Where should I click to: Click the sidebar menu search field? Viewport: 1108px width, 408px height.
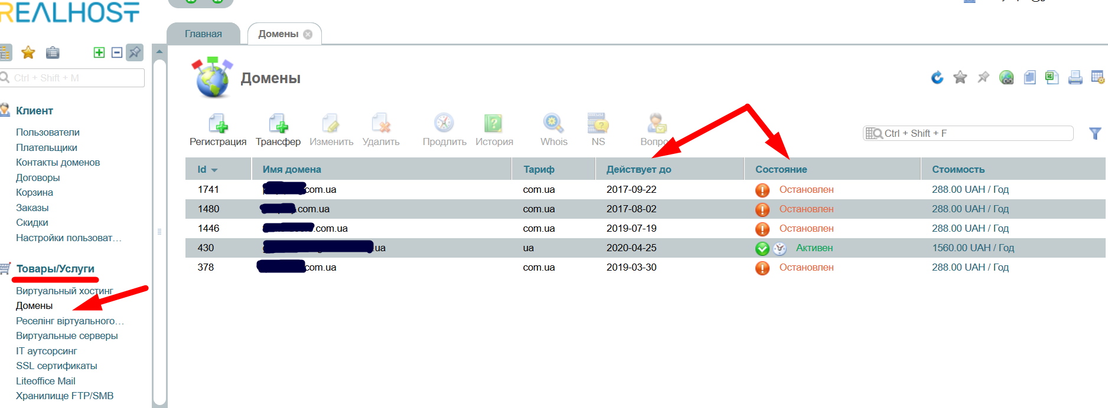[72, 78]
